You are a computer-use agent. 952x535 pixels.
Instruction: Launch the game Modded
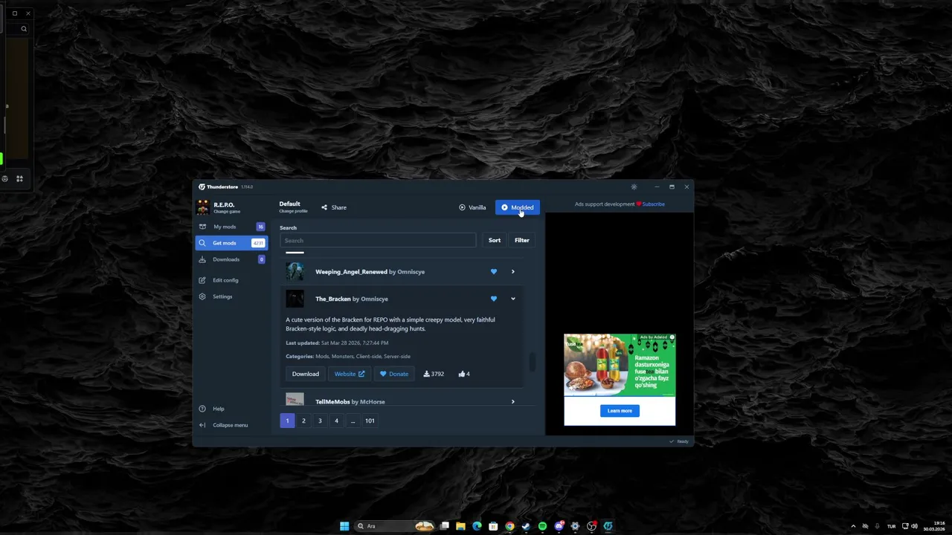[518, 207]
